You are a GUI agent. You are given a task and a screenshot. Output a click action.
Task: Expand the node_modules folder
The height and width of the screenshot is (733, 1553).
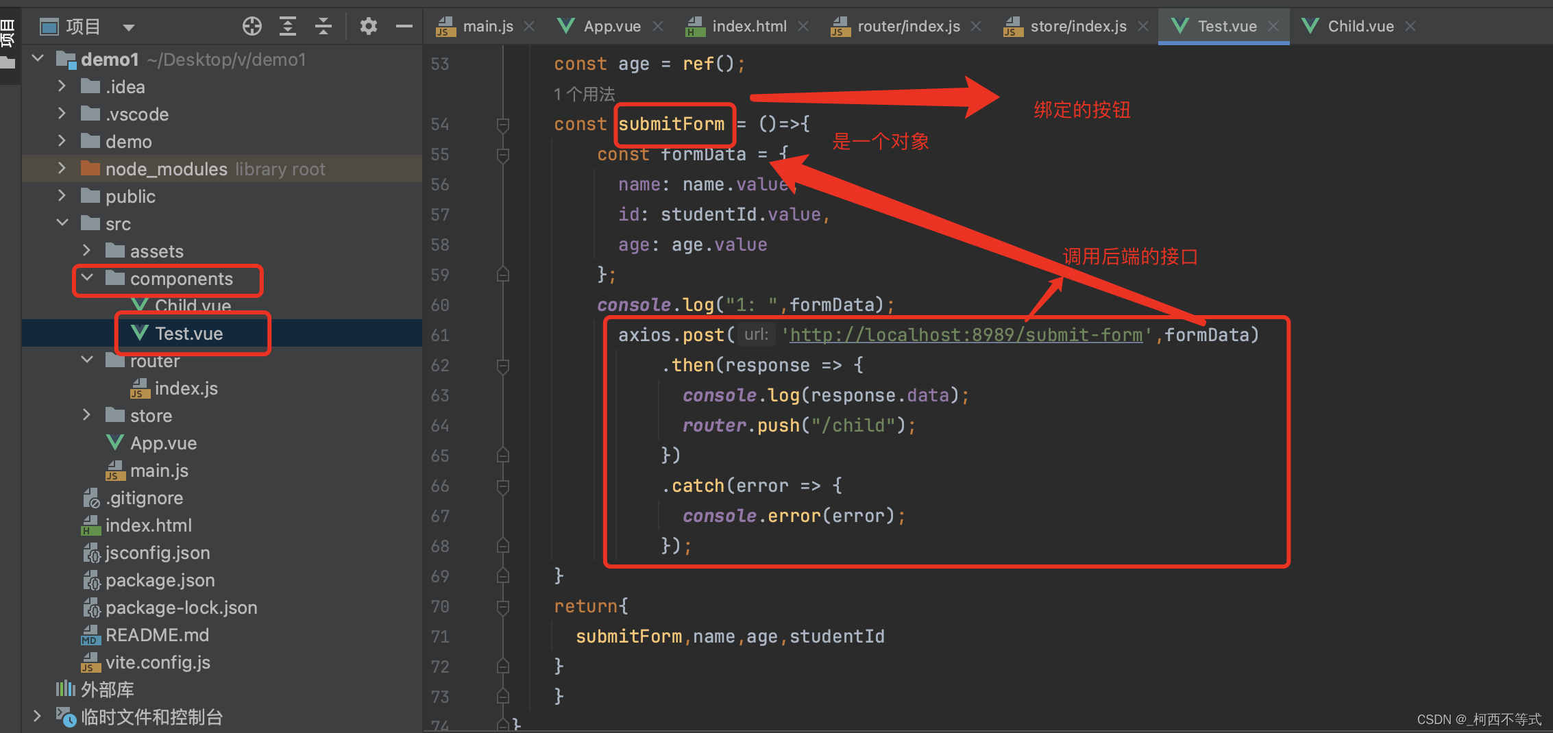(62, 169)
